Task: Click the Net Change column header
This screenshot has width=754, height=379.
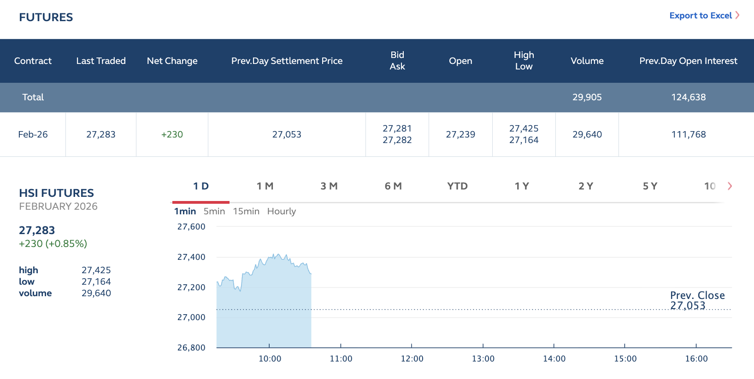Action: [x=172, y=61]
